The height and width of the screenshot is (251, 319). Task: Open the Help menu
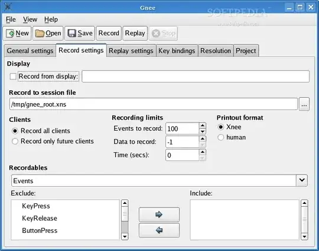51,19
